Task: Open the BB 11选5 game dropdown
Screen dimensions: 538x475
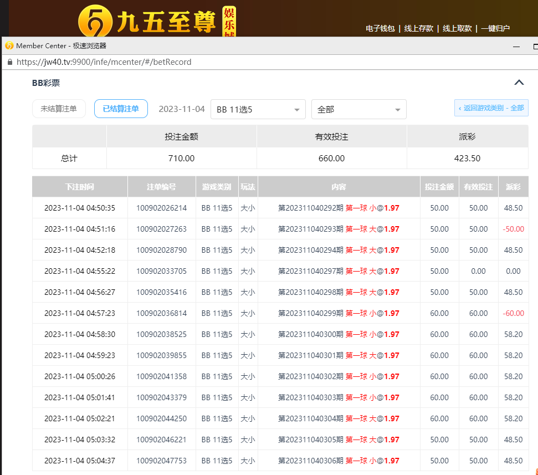Action: [x=258, y=109]
